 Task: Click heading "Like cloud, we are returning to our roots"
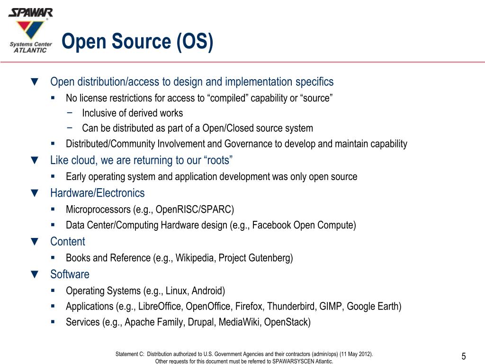click(x=141, y=160)
